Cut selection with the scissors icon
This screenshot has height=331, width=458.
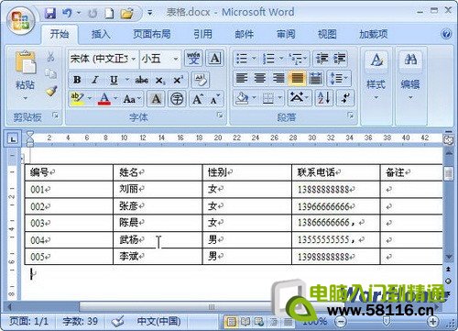(50, 57)
